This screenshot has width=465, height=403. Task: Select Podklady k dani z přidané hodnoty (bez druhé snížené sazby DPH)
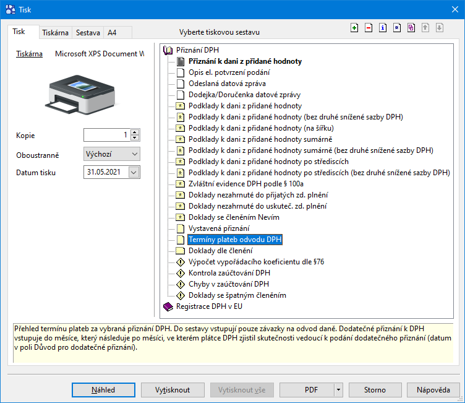(296, 117)
